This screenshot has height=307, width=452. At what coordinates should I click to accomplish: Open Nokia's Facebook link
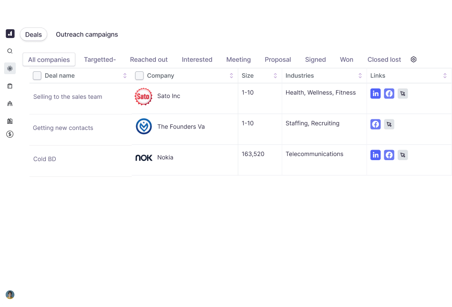click(x=389, y=155)
